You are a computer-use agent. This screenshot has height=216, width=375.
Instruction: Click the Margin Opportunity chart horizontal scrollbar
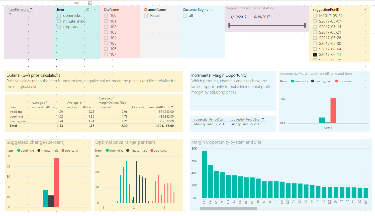click(228, 208)
